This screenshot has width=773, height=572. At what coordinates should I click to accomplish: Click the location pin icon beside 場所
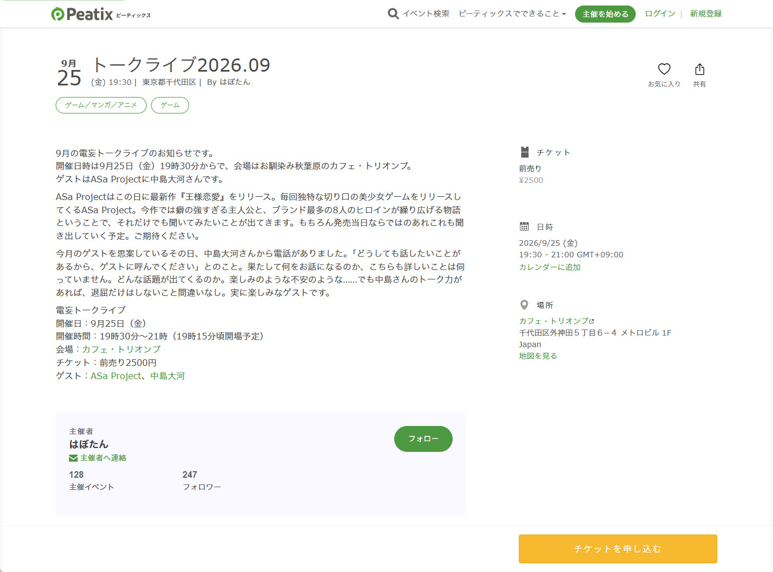coord(524,305)
